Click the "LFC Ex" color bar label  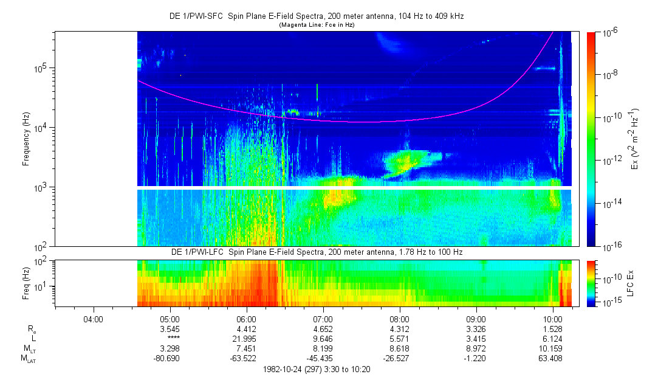click(x=630, y=283)
